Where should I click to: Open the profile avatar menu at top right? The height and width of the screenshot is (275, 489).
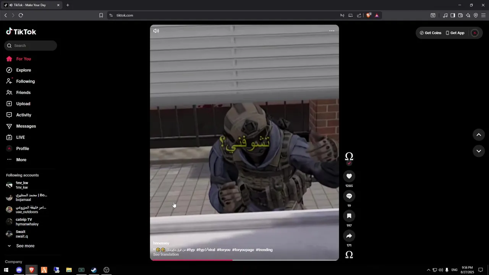point(475,33)
